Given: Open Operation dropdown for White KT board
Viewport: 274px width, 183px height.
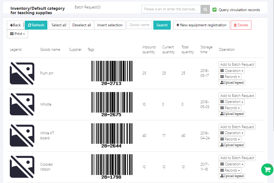Looking at the screenshot, I should click(x=232, y=133).
